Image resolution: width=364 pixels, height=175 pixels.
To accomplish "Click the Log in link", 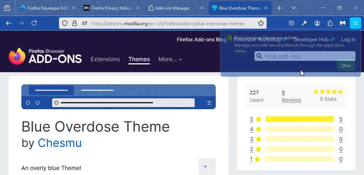I will click(x=348, y=39).
